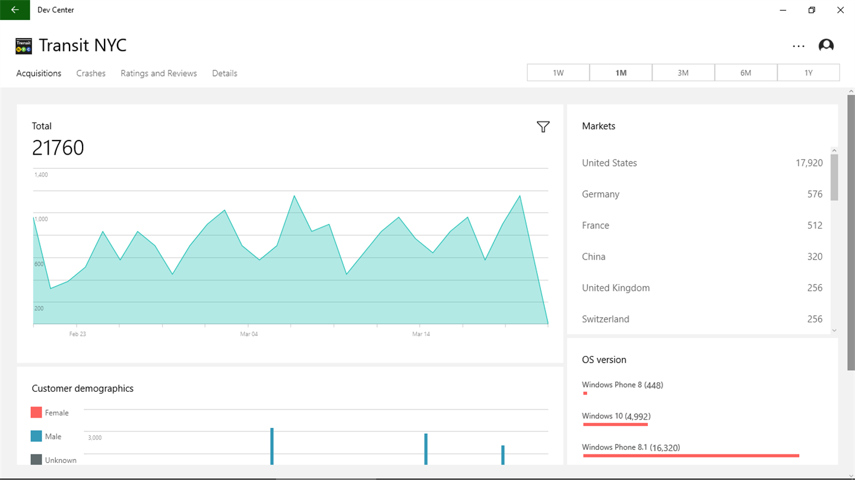Select the 1W time range
855x480 pixels.
click(558, 73)
